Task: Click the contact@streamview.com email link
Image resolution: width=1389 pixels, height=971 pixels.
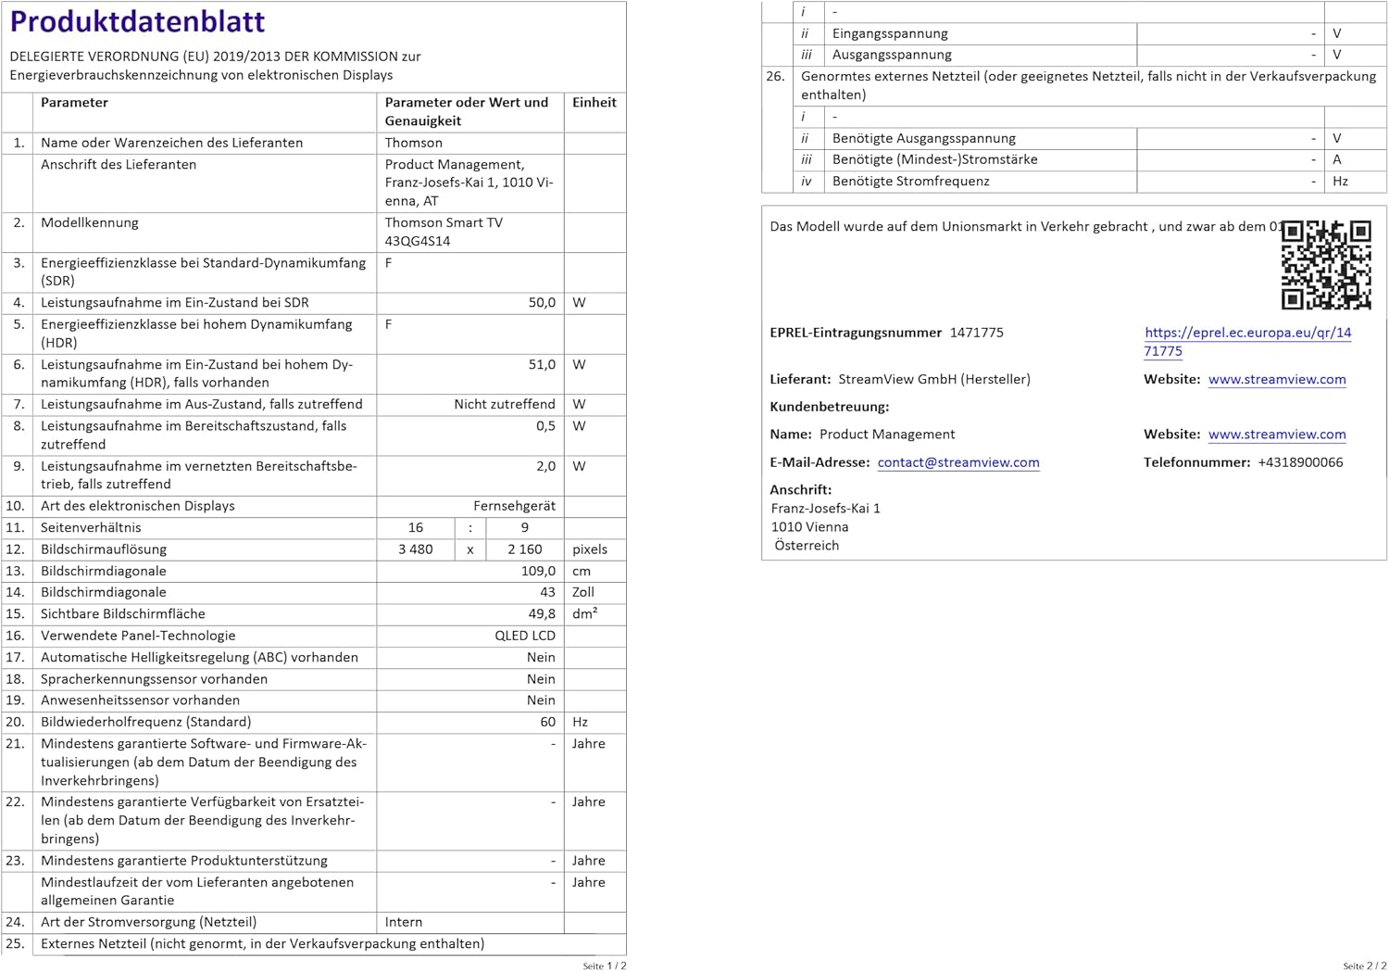Action: pyautogui.click(x=957, y=462)
